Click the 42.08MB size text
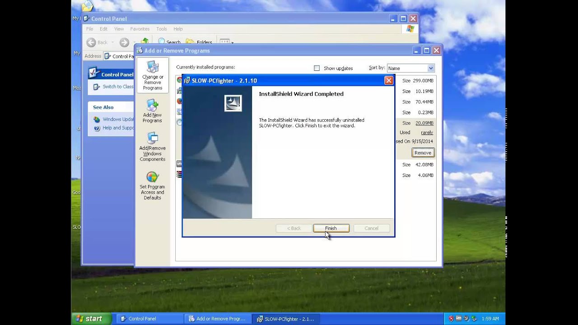The width and height of the screenshot is (578, 325). (x=424, y=165)
